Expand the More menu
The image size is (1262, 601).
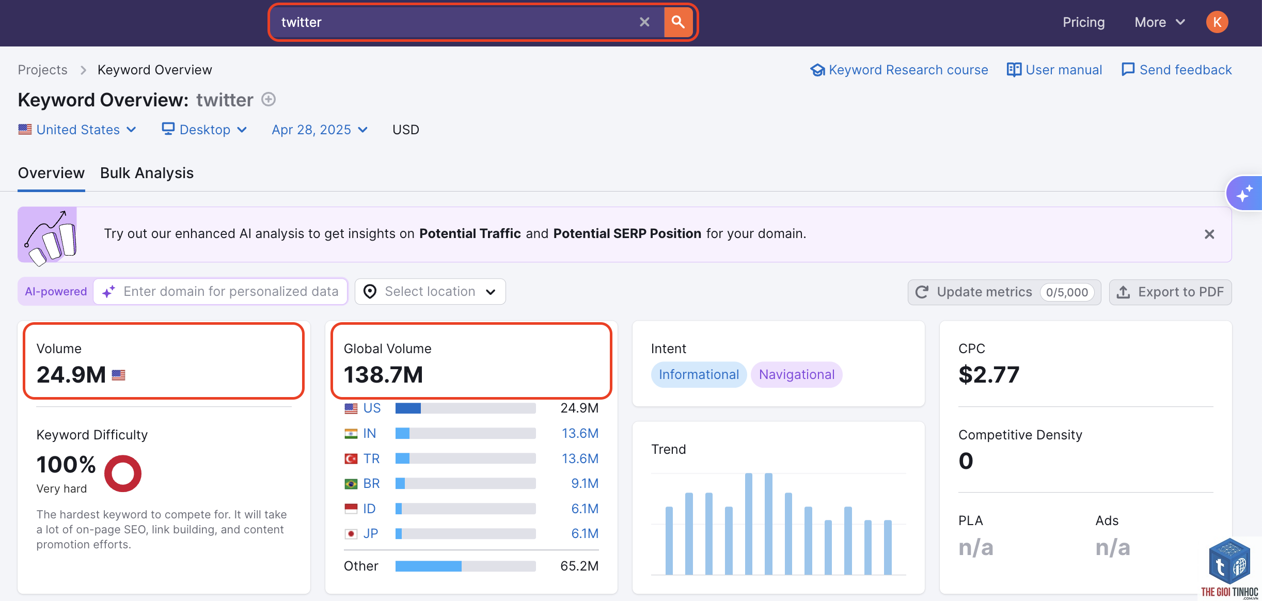[1160, 22]
